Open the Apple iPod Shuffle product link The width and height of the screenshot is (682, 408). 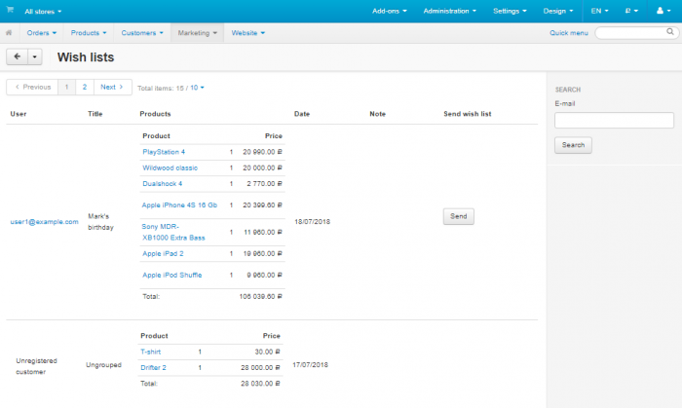point(171,275)
